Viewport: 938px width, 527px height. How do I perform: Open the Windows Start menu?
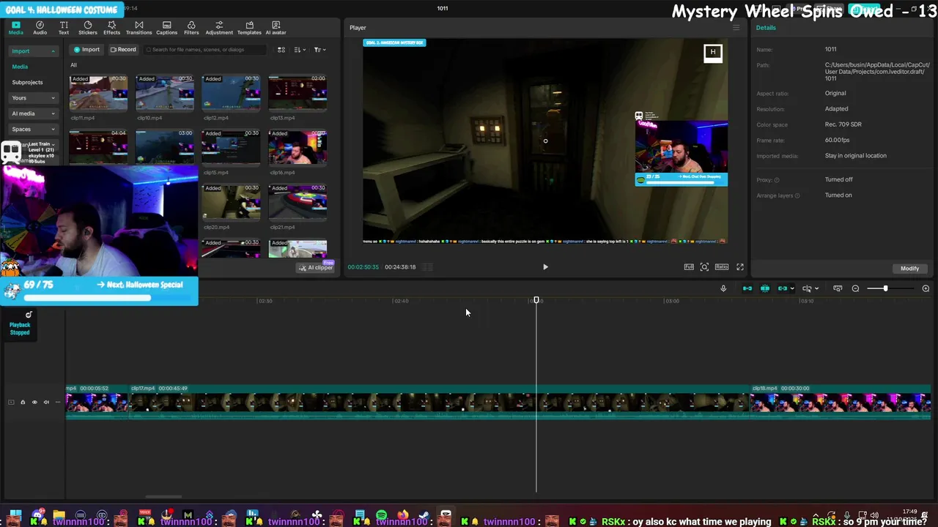click(x=15, y=516)
